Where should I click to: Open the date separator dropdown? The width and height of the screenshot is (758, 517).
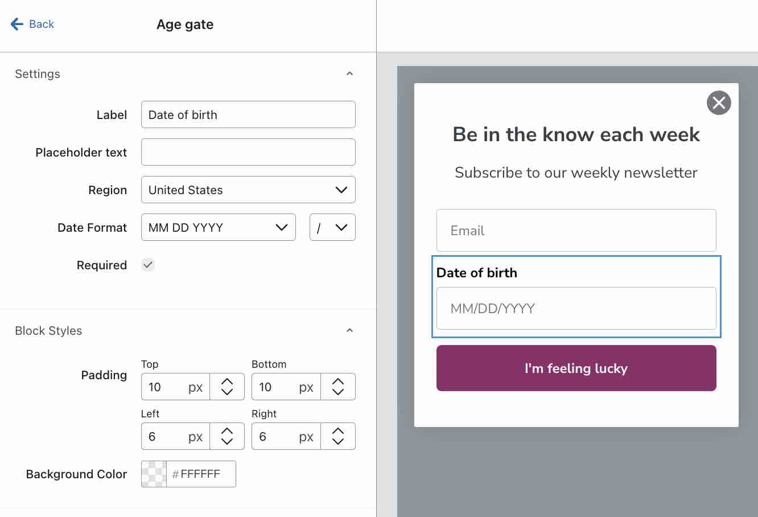[x=332, y=227]
